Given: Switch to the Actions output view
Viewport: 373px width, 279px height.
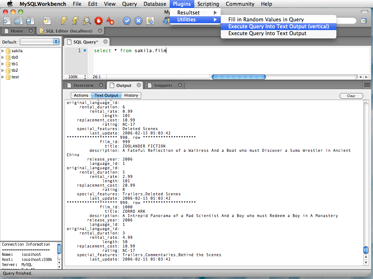Looking at the screenshot, I should click(x=81, y=95).
